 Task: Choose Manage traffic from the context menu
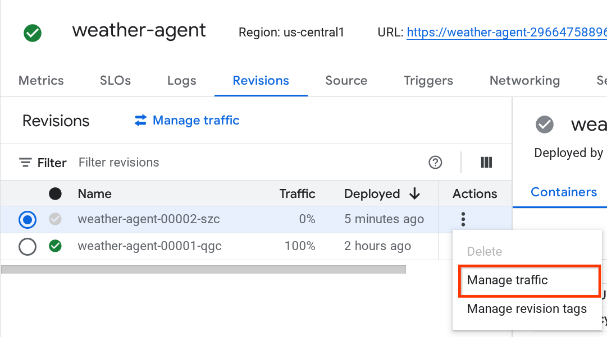tap(507, 280)
